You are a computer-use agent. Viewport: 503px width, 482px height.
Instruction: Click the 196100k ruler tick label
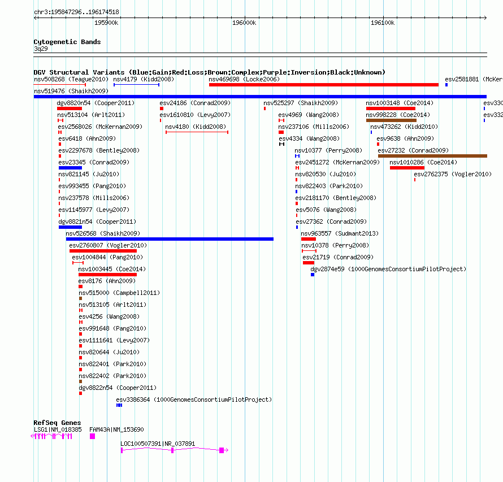383,23
